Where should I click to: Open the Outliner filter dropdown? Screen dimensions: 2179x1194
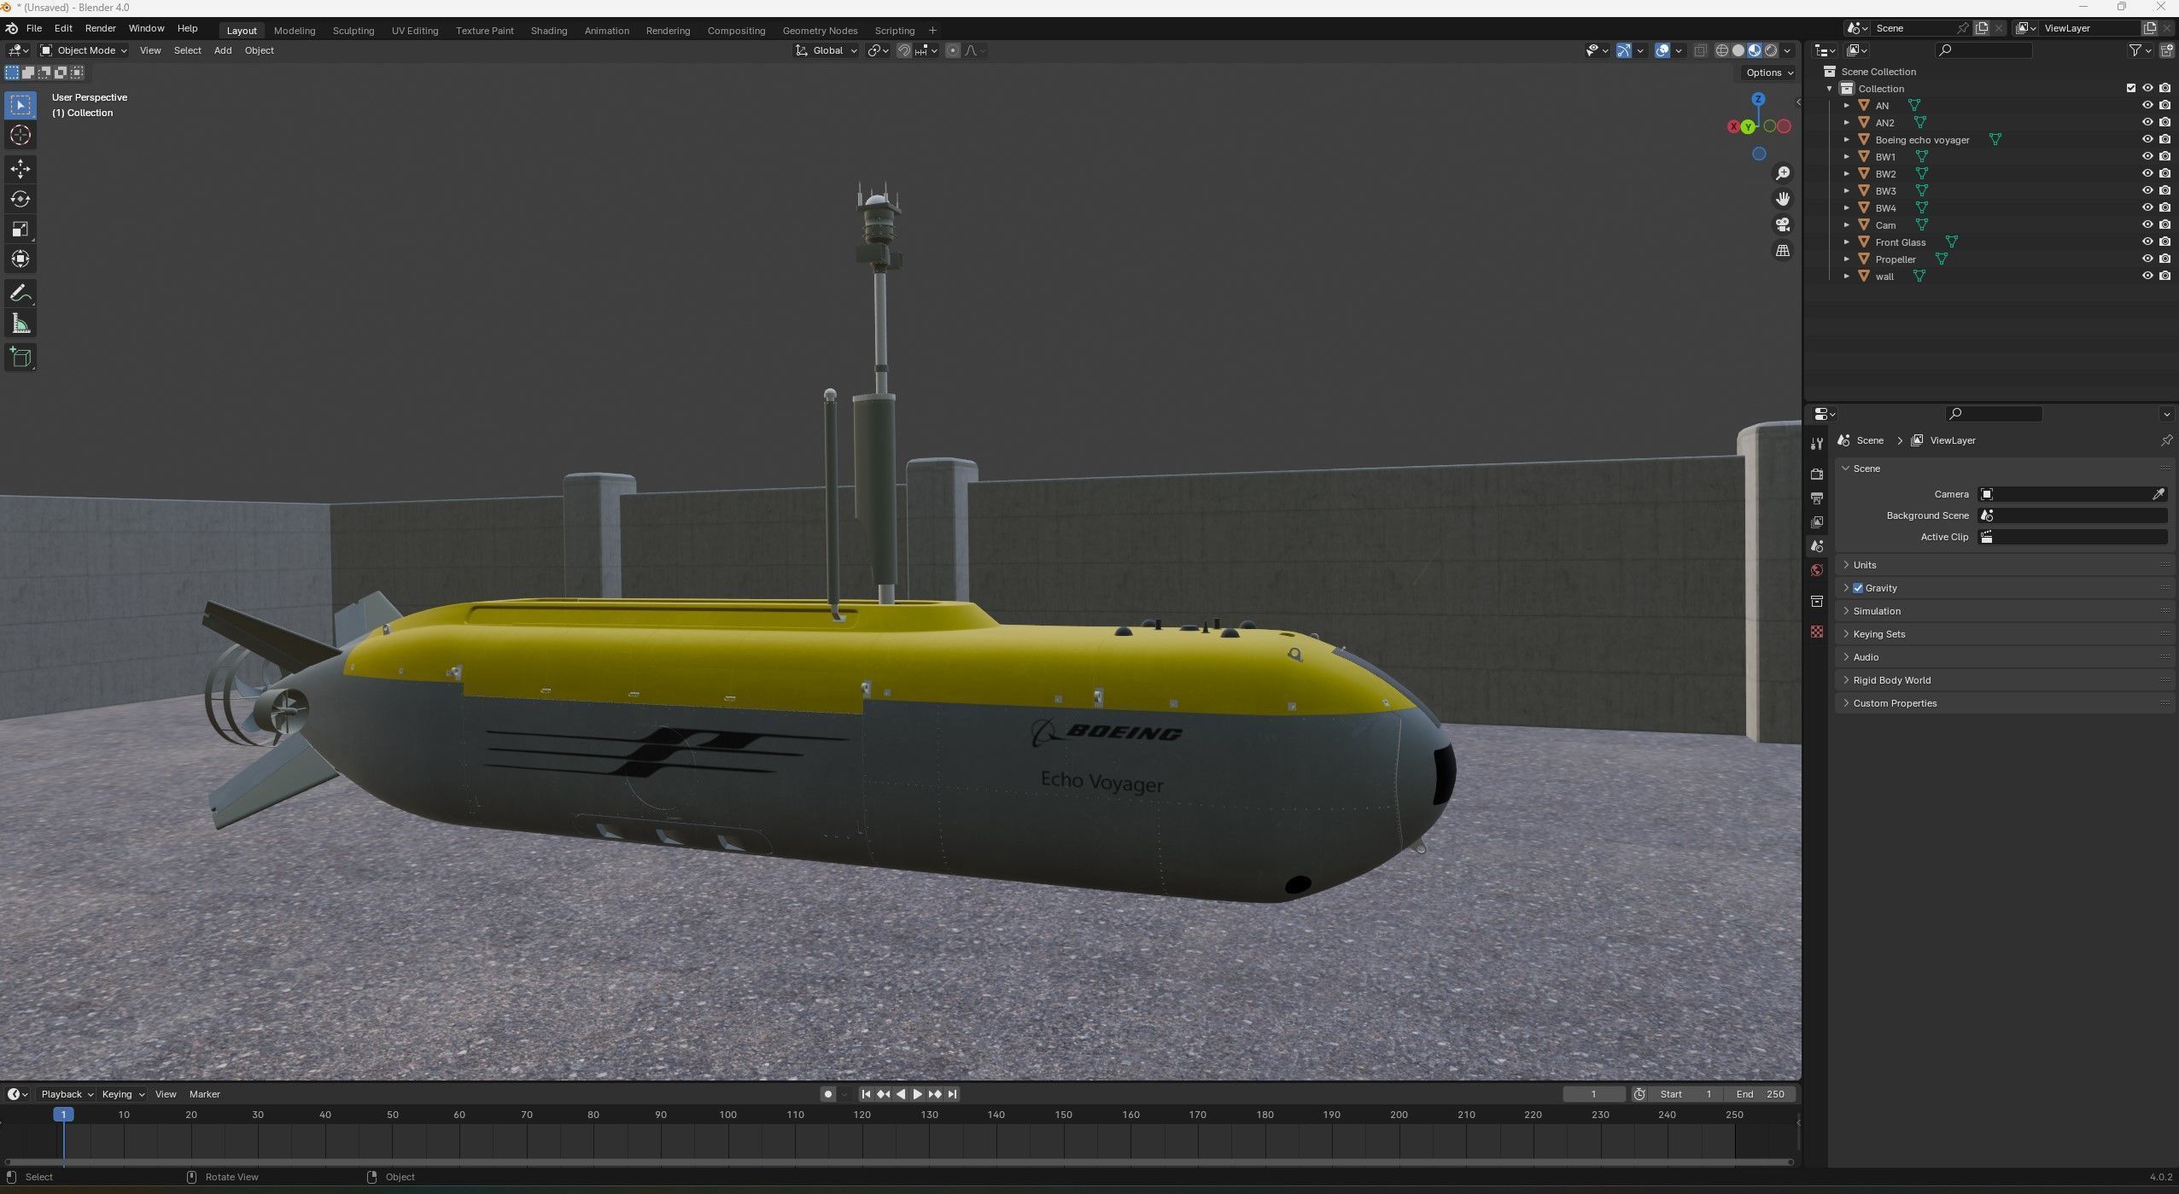(2139, 50)
